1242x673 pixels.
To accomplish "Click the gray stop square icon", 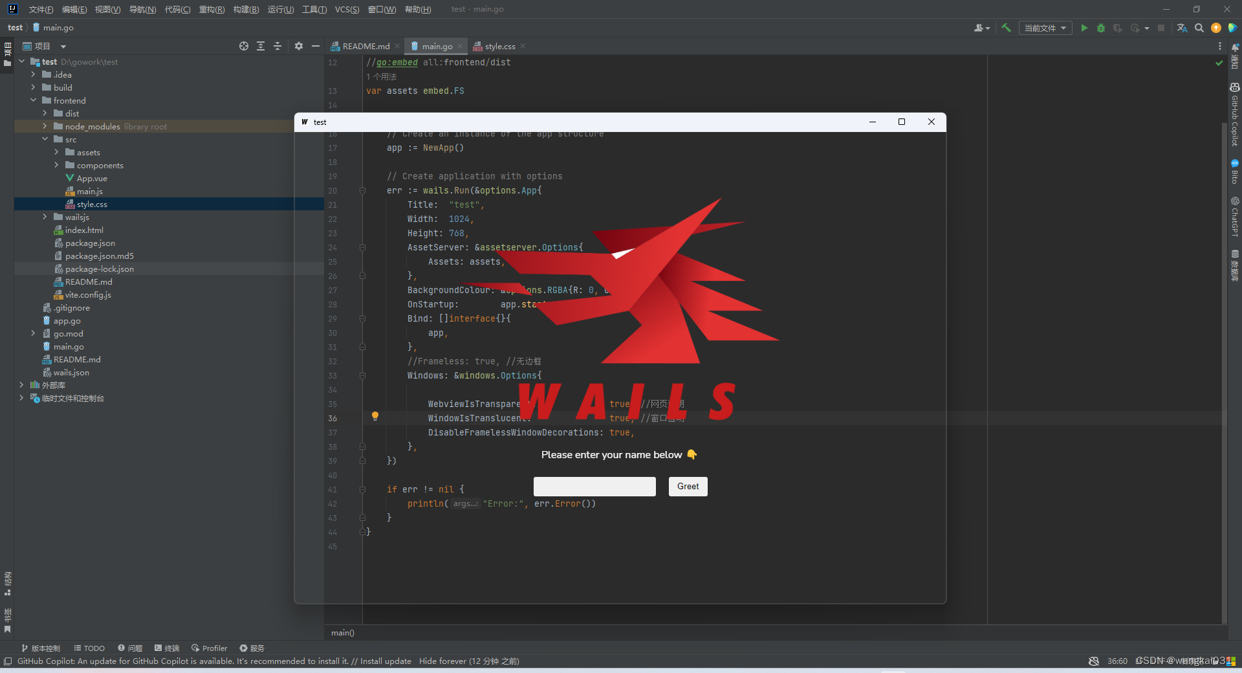I will 1161,28.
